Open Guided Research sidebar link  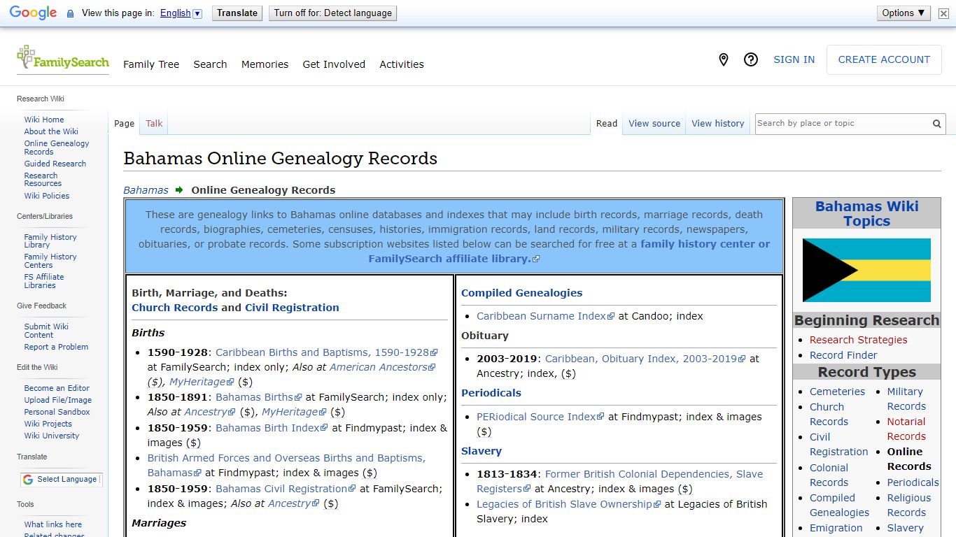click(55, 164)
